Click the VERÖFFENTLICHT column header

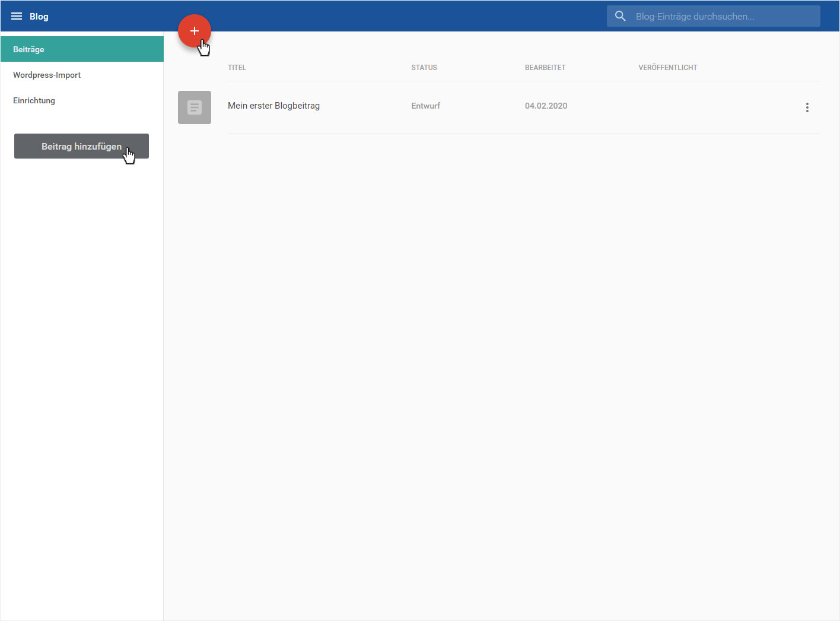pyautogui.click(x=668, y=68)
